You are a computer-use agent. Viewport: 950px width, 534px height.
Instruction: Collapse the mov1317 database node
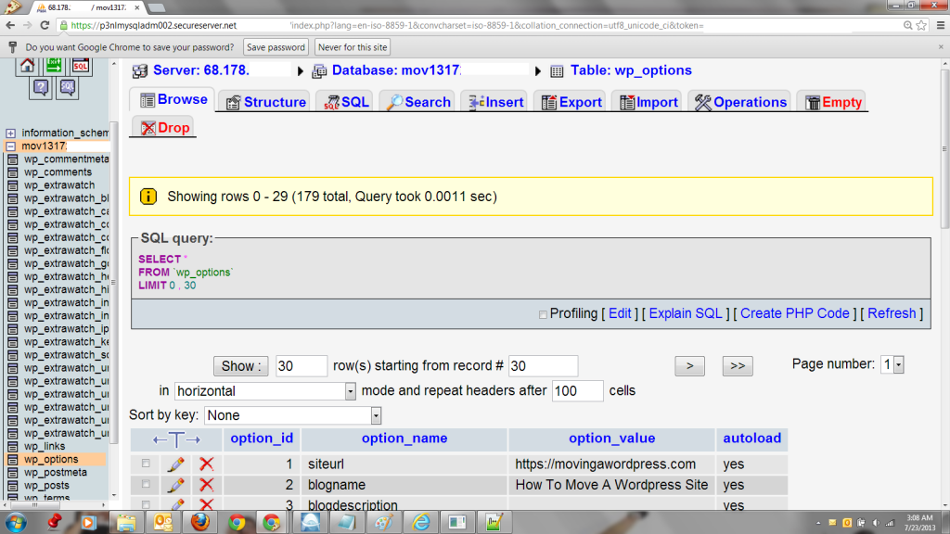10,146
